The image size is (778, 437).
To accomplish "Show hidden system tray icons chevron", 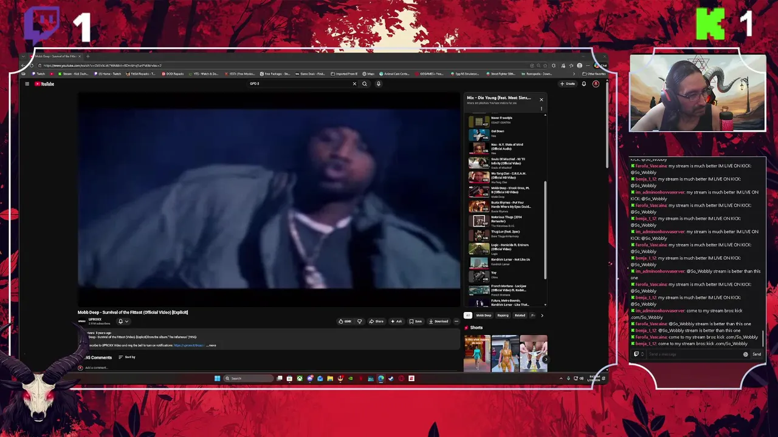I will (561, 379).
